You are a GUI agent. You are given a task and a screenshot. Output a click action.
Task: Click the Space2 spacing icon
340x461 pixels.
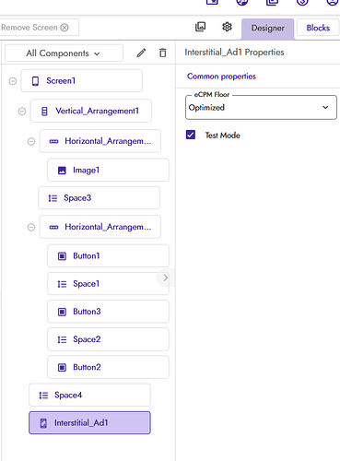62,339
